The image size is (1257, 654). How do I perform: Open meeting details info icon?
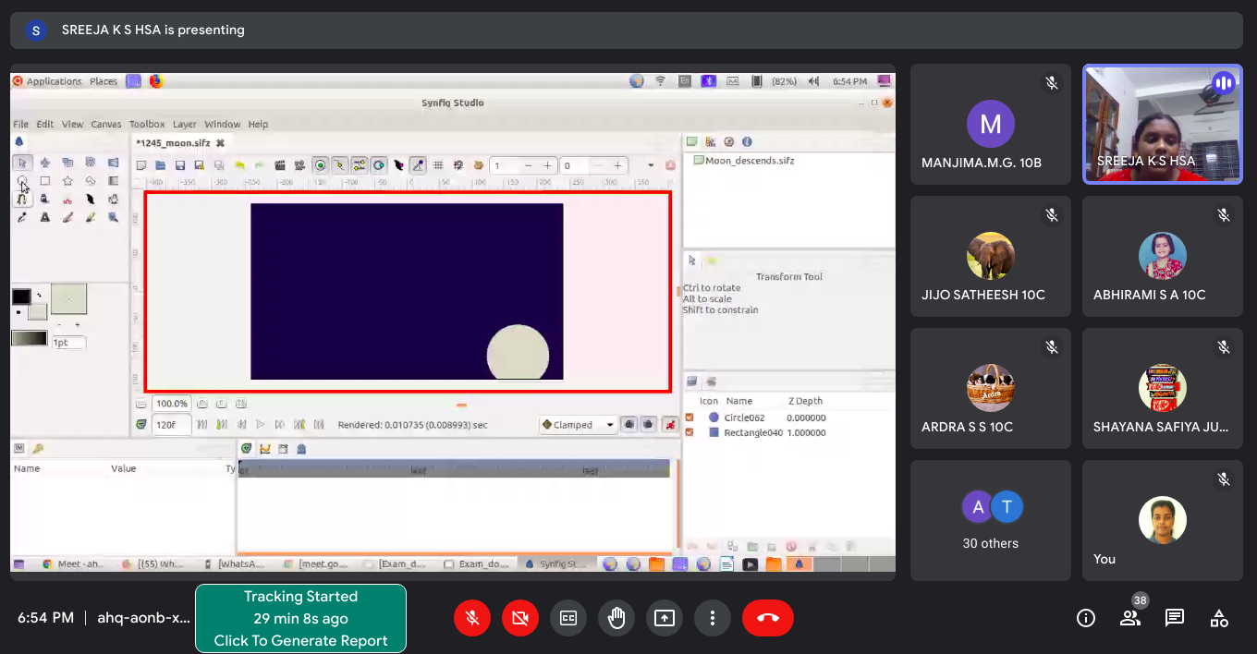click(x=1086, y=618)
